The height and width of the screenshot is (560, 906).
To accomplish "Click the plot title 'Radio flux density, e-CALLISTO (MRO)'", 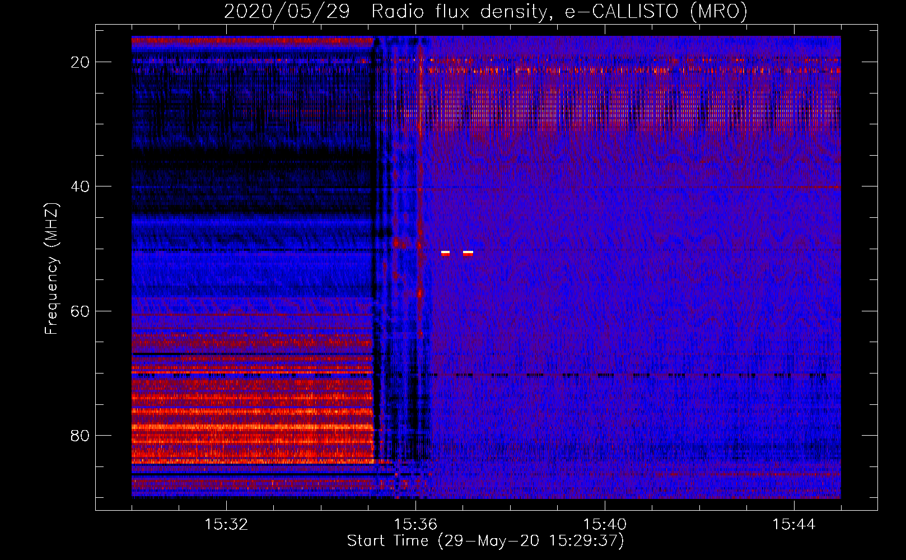I will click(559, 12).
